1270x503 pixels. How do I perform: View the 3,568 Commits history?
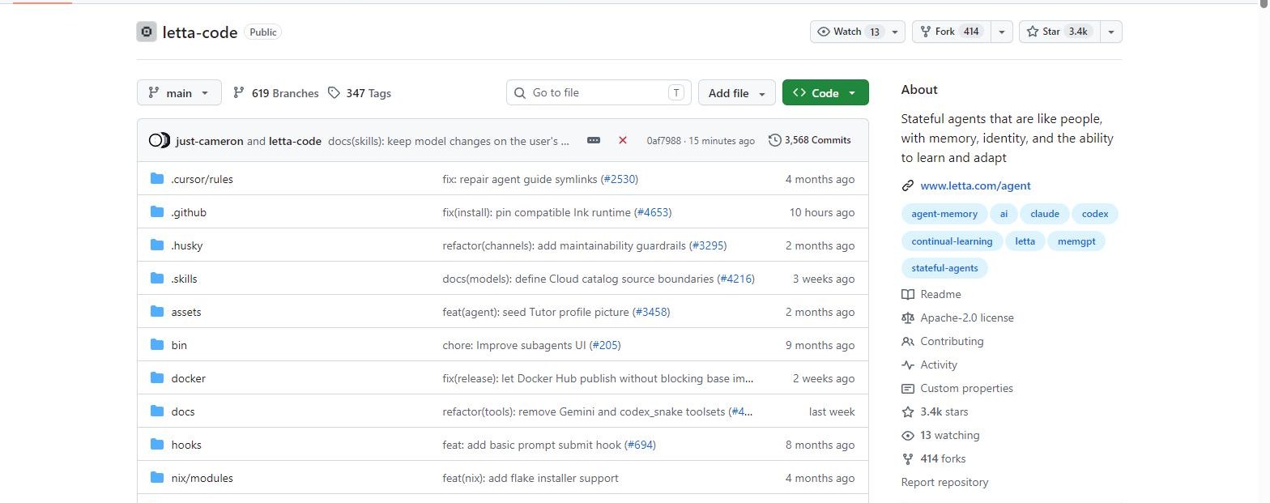click(x=810, y=140)
